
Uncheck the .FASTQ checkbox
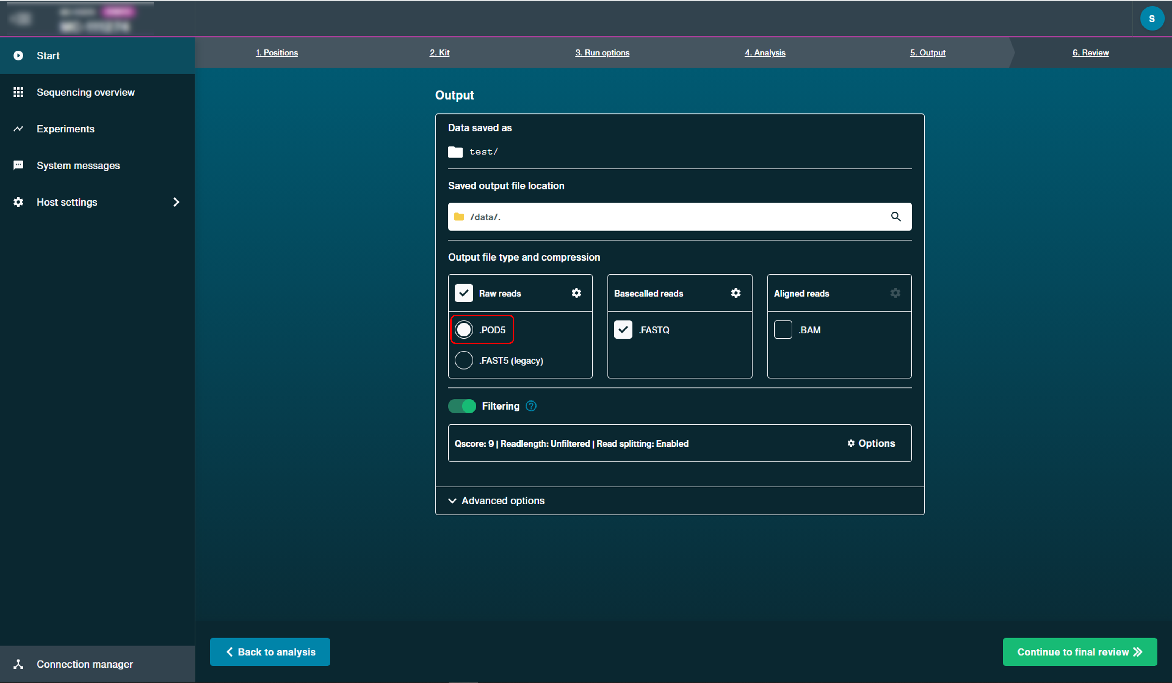tap(623, 330)
